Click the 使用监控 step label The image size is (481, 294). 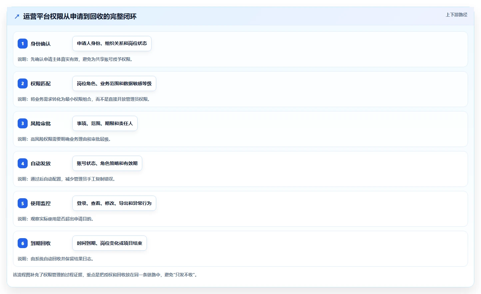(41, 203)
